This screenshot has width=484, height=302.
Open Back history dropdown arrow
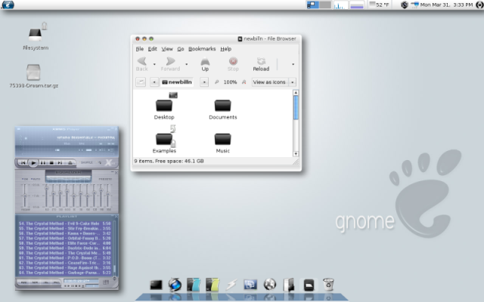click(154, 64)
